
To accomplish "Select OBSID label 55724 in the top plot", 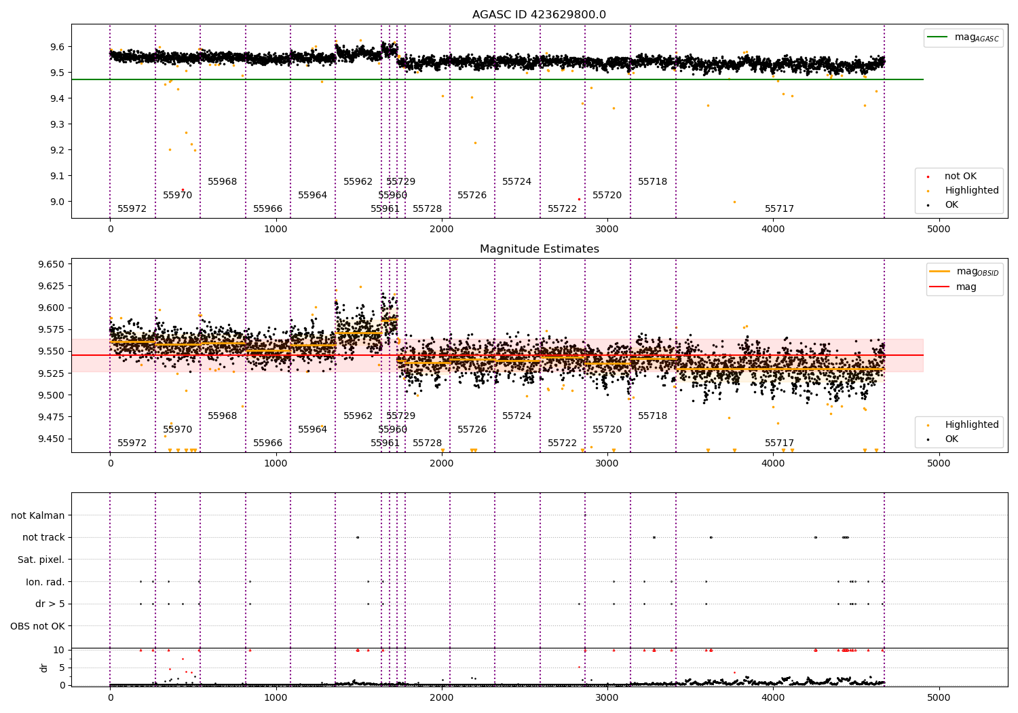I will tap(517, 182).
